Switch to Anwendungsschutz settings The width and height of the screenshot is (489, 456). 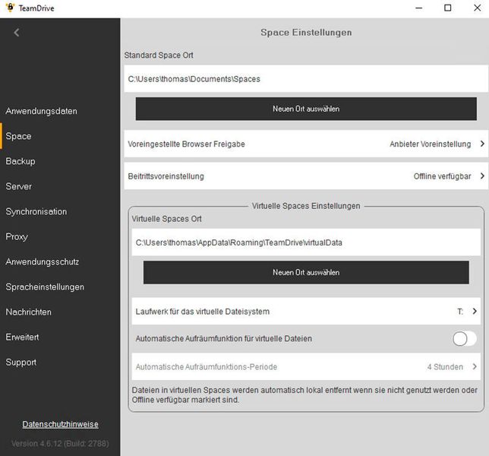(x=42, y=261)
